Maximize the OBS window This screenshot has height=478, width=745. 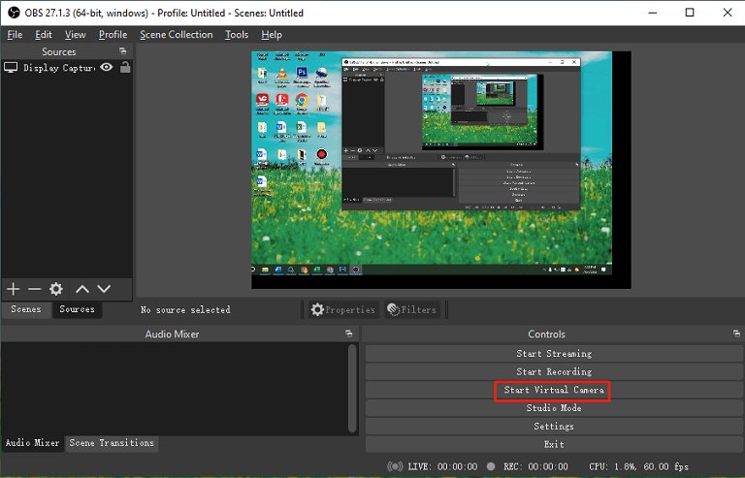[x=690, y=13]
